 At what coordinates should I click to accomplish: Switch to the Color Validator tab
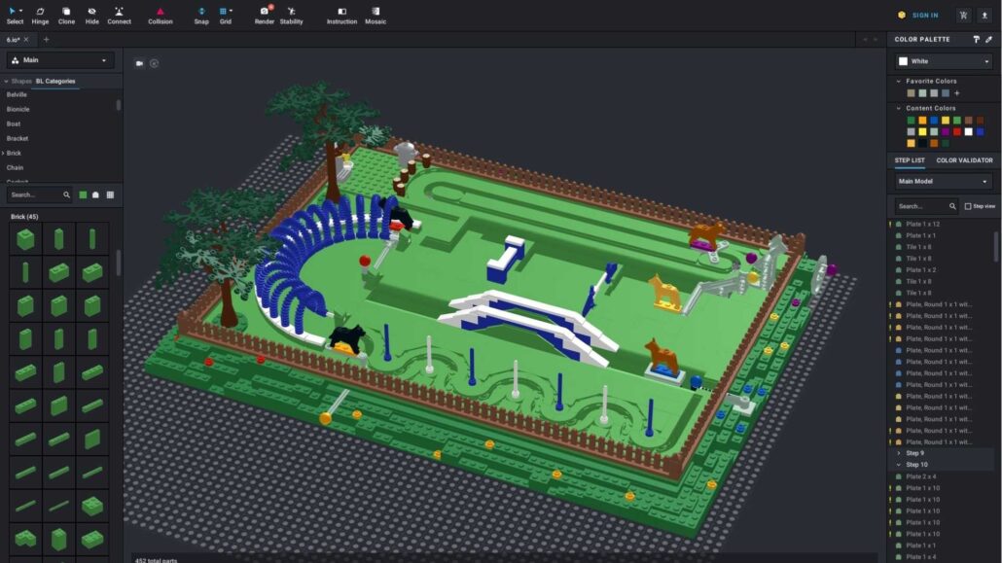pos(964,160)
